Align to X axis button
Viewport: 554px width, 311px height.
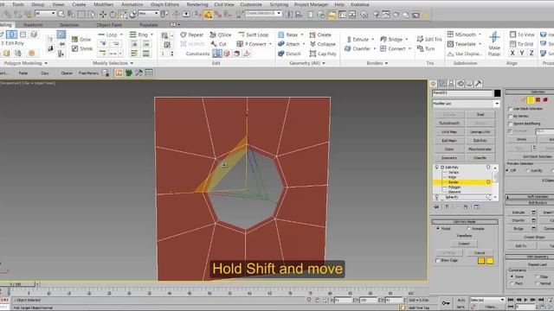512,54
